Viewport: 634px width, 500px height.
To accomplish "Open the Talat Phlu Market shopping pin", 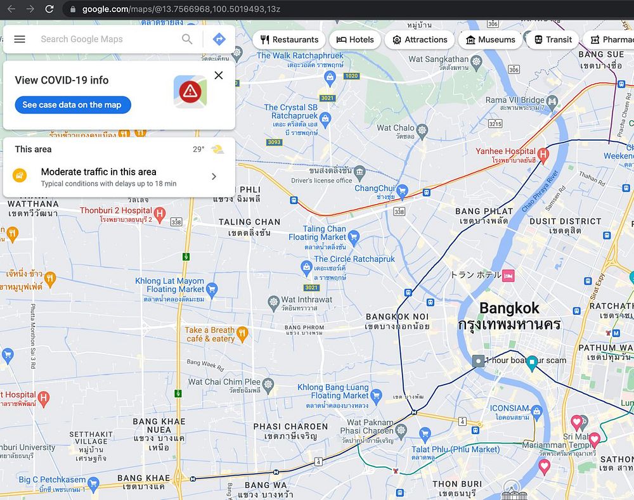I will tap(425, 435).
